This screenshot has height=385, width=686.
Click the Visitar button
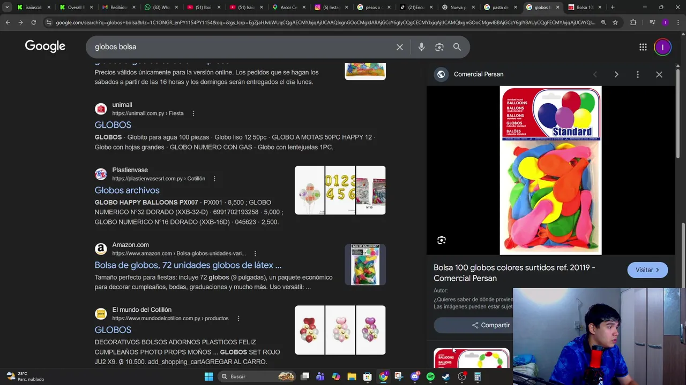click(647, 270)
